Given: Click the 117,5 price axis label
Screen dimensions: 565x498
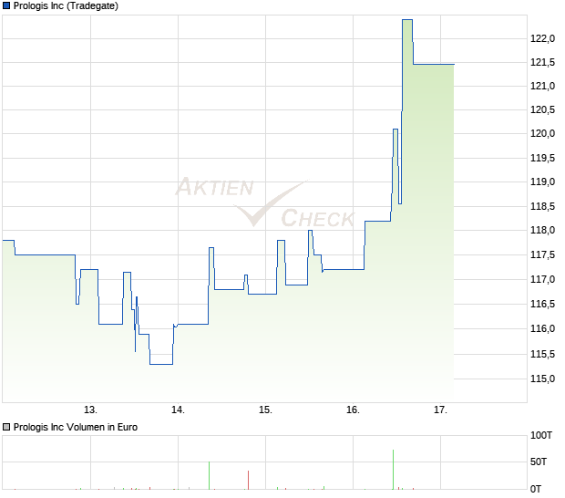Looking at the screenshot, I should (x=542, y=255).
